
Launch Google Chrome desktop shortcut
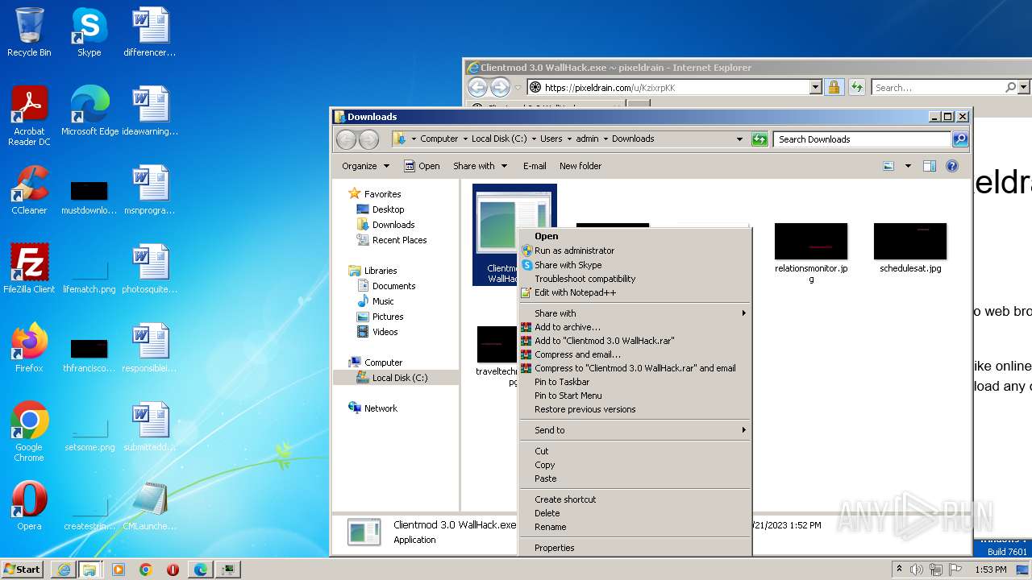(29, 431)
